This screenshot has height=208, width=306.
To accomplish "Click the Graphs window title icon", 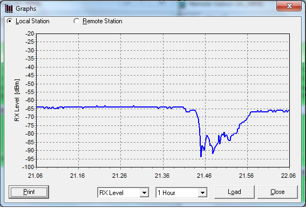I will (9, 9).
